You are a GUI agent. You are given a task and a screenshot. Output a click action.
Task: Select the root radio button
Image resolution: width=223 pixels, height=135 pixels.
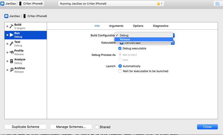(120, 60)
